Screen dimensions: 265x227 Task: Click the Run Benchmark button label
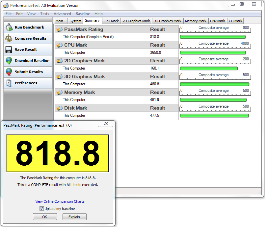[29, 27]
